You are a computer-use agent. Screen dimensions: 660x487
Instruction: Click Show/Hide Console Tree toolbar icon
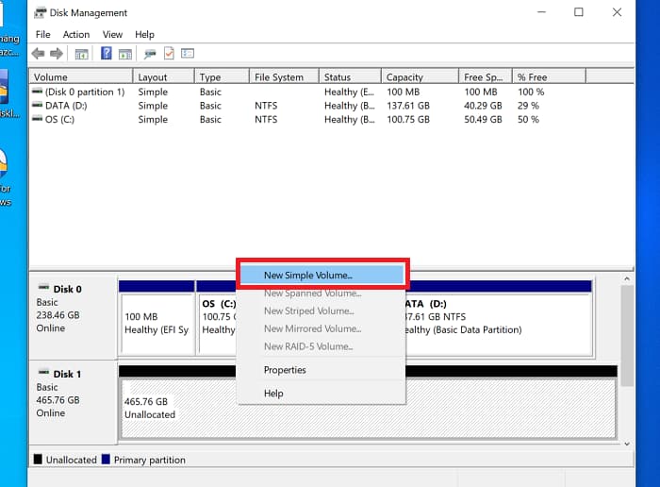click(82, 54)
